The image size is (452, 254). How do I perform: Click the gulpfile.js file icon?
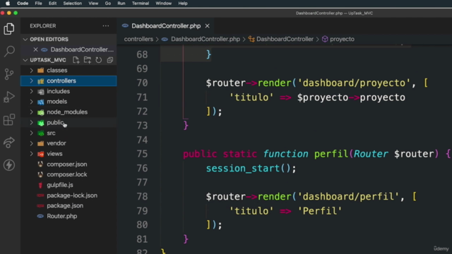coord(41,185)
